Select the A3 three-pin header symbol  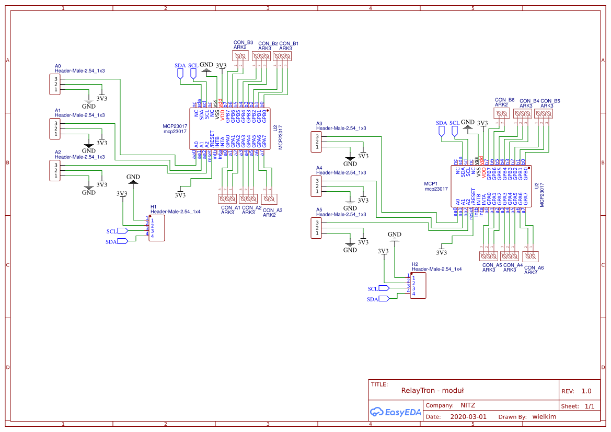point(316,142)
